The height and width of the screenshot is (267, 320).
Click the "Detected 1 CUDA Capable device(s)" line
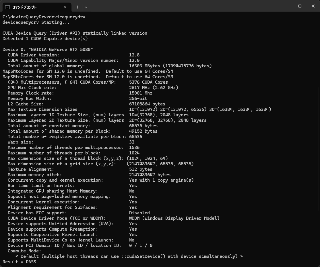(45, 39)
